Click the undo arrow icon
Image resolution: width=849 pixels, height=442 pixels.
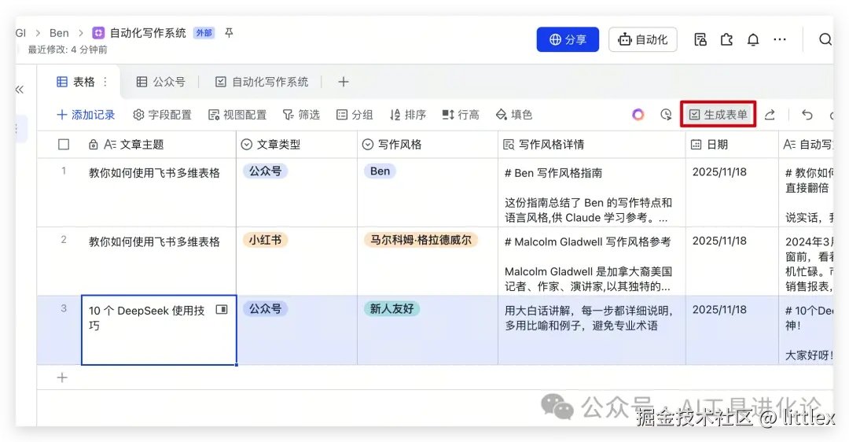[807, 115]
